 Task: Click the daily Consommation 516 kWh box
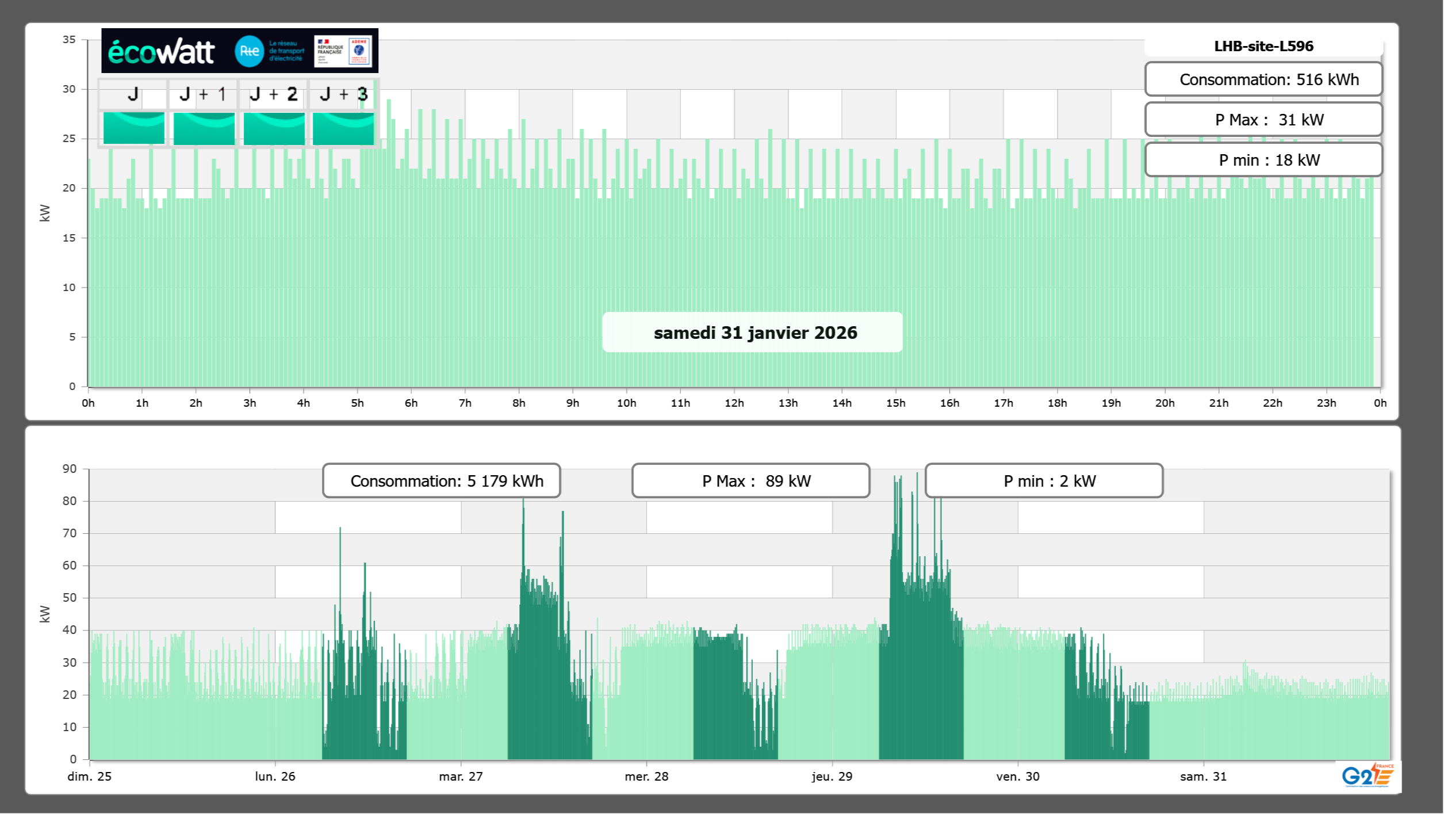point(1263,79)
